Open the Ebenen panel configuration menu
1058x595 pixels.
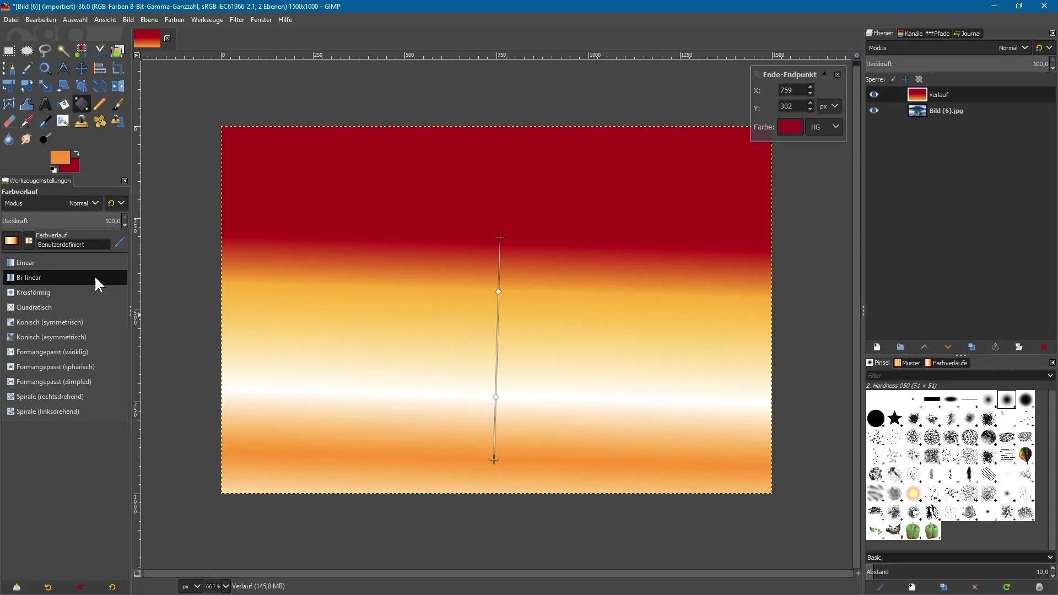(x=1052, y=34)
